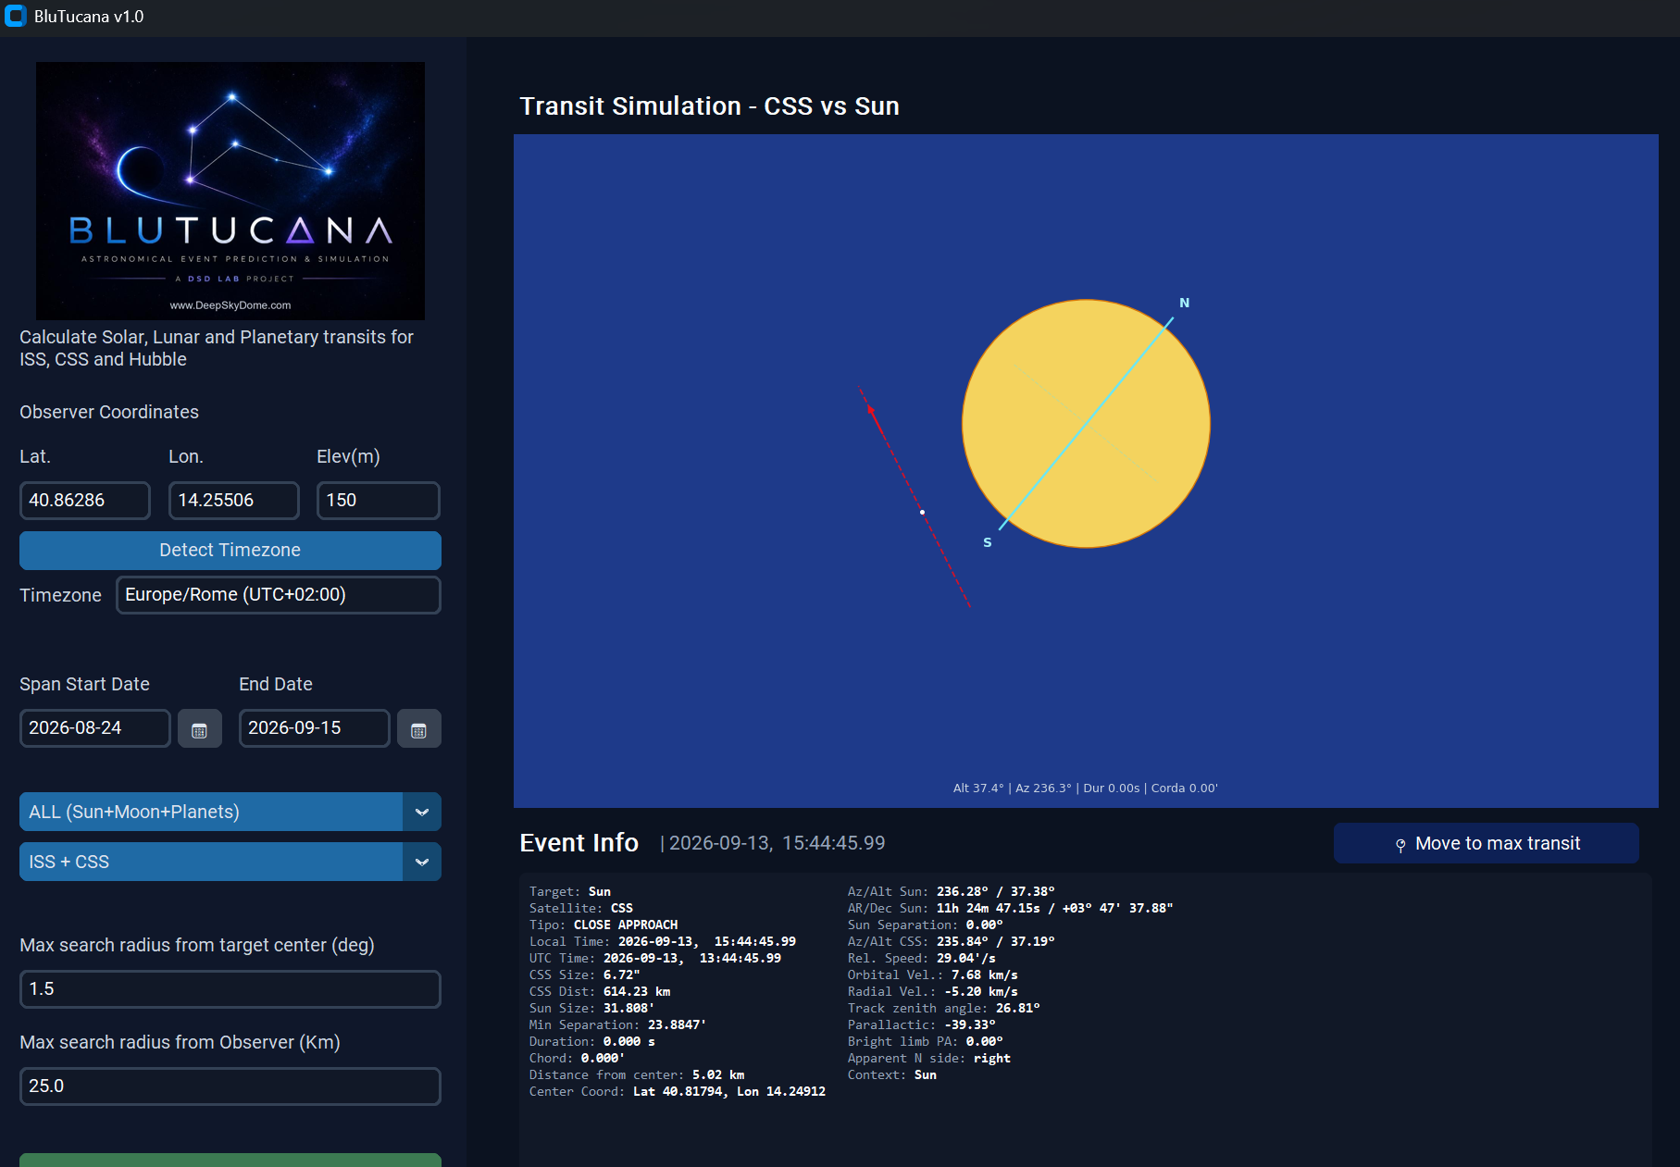Focus the Longitude input field
The image size is (1680, 1167).
click(x=234, y=501)
